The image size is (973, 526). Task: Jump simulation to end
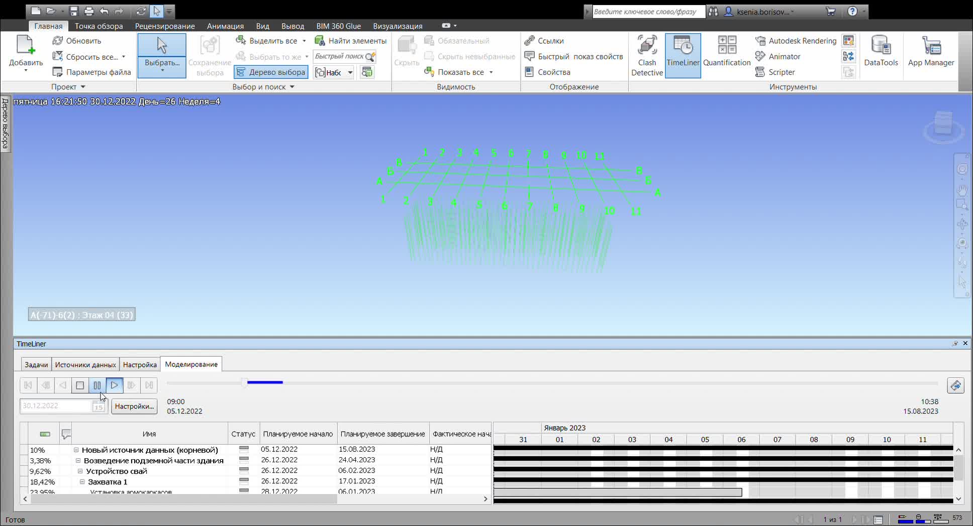coord(149,385)
